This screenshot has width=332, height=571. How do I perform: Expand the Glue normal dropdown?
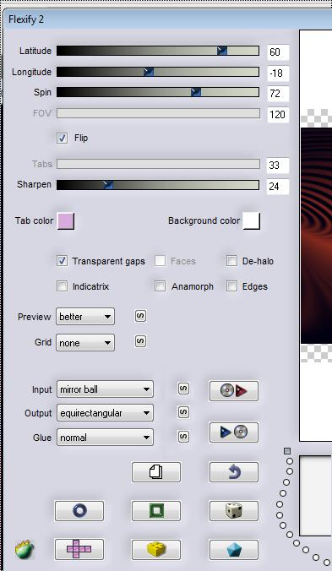tap(105, 437)
